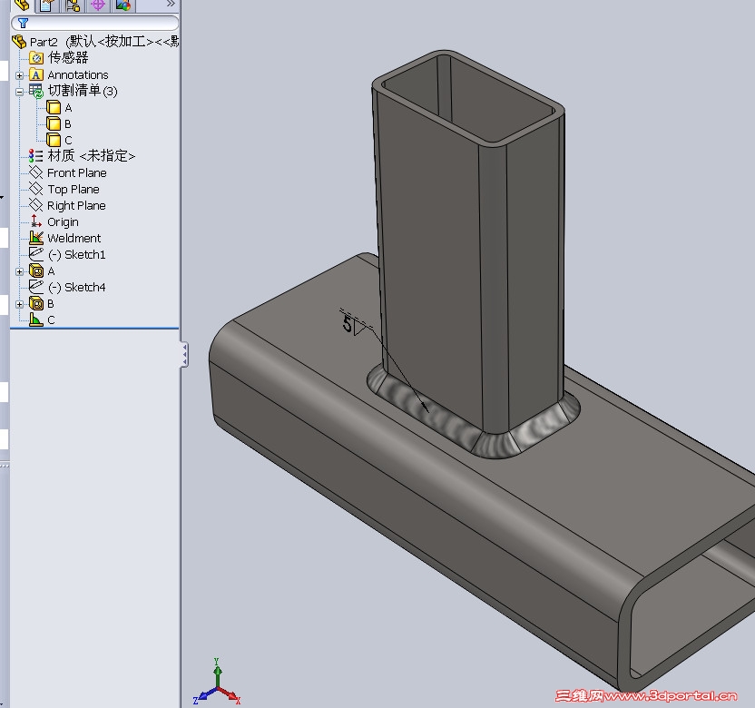
Task: Collapse the feature tree panel with the side handle
Action: pyautogui.click(x=185, y=355)
